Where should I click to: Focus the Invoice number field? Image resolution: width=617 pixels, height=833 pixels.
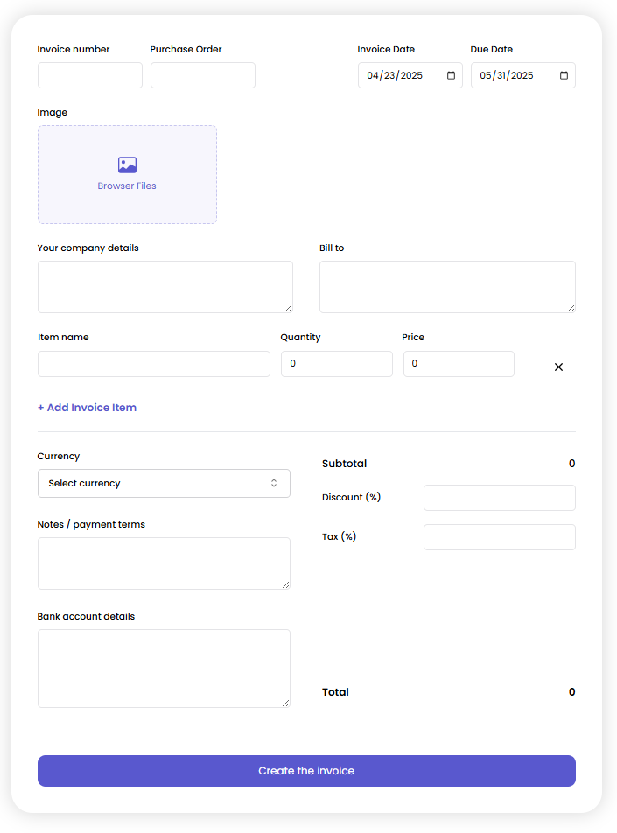(89, 75)
